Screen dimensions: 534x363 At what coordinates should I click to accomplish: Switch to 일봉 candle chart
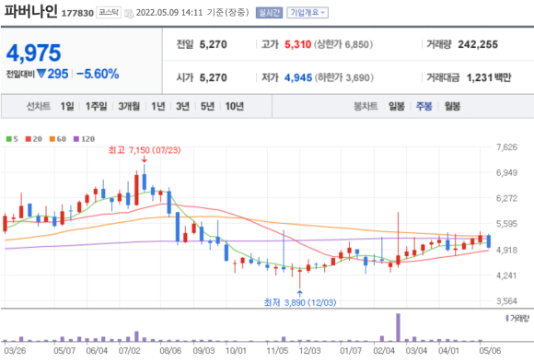click(x=397, y=106)
